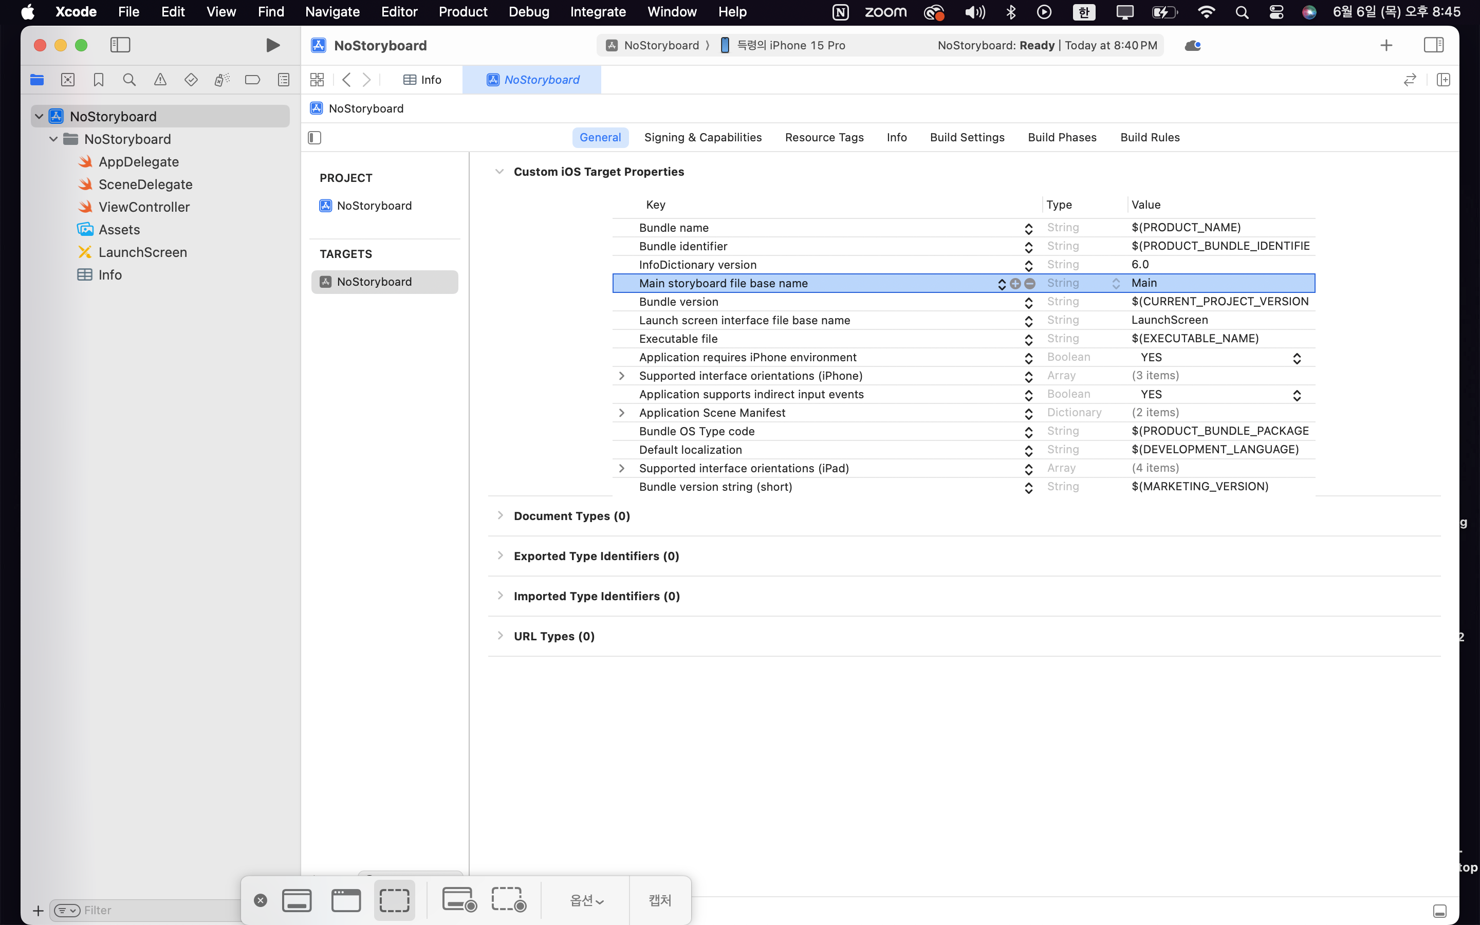The height and width of the screenshot is (925, 1480).
Task: Click the add row plus icon on the Main storyboard row
Action: point(1015,283)
